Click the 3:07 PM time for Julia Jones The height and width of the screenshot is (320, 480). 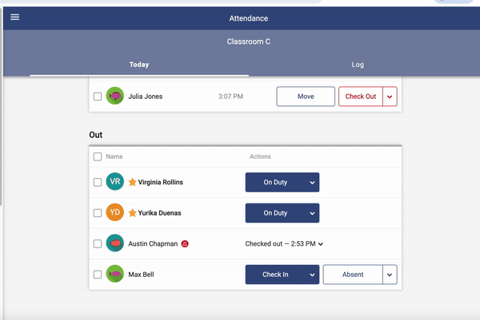(231, 97)
